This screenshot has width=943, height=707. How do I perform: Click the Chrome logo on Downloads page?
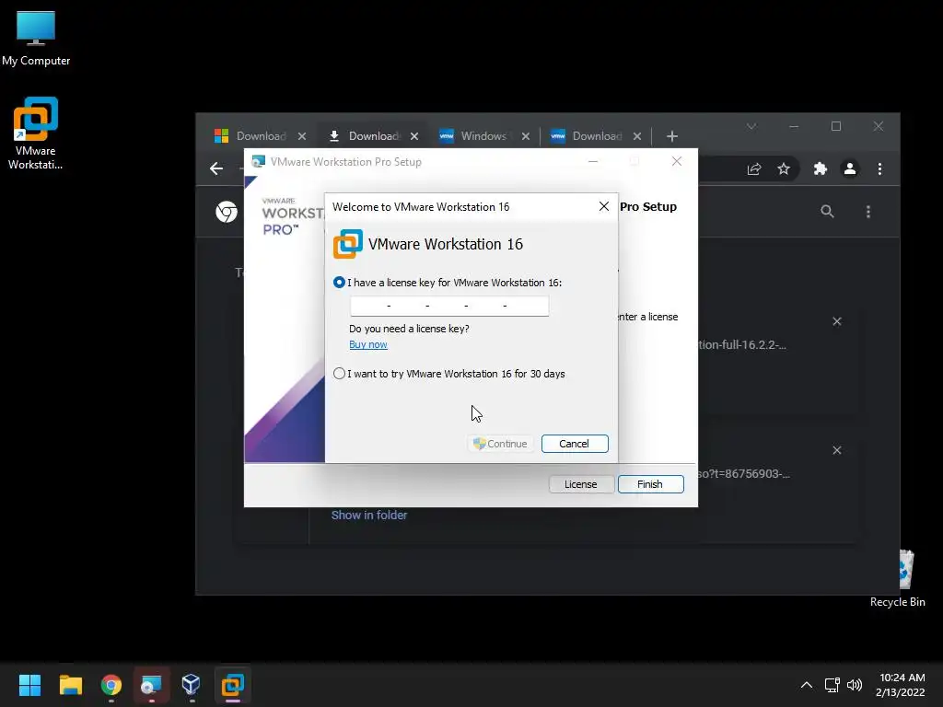[227, 213]
